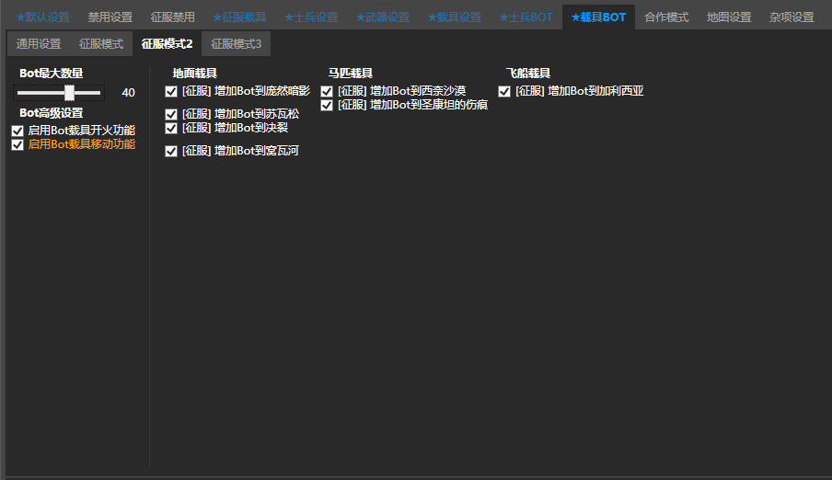Uncheck 增加Bot到庞然暗影 option
The height and width of the screenshot is (480, 832).
point(171,91)
